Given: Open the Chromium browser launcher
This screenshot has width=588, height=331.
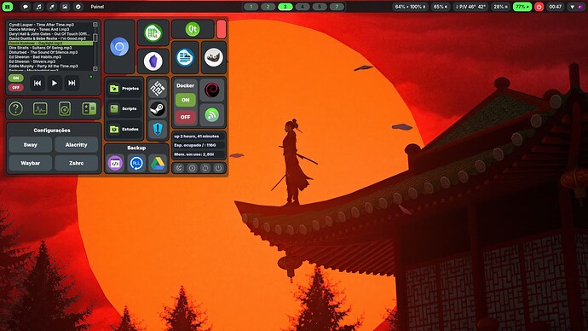Looking at the screenshot, I should tap(119, 47).
